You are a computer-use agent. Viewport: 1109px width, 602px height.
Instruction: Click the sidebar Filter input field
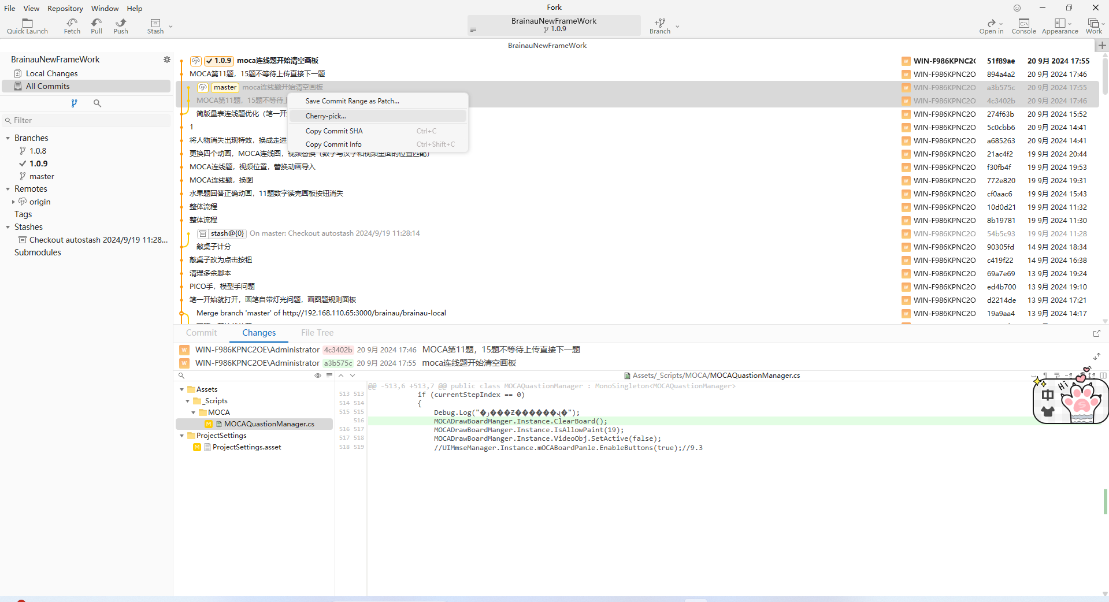click(x=87, y=120)
